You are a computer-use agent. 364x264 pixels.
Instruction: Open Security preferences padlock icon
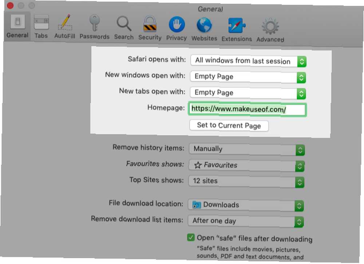pos(150,24)
